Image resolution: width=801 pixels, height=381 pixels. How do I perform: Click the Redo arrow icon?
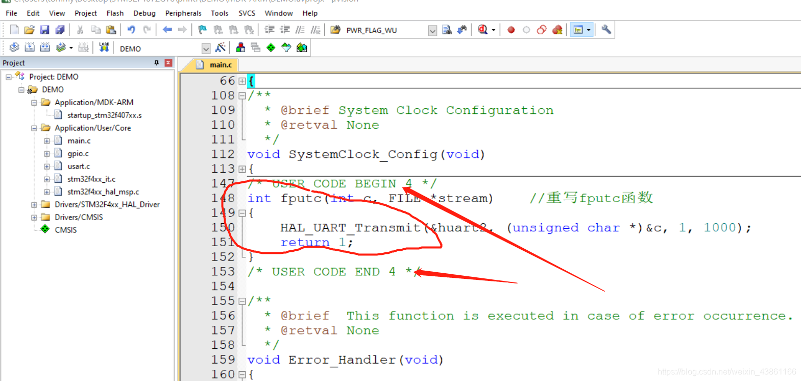click(147, 30)
